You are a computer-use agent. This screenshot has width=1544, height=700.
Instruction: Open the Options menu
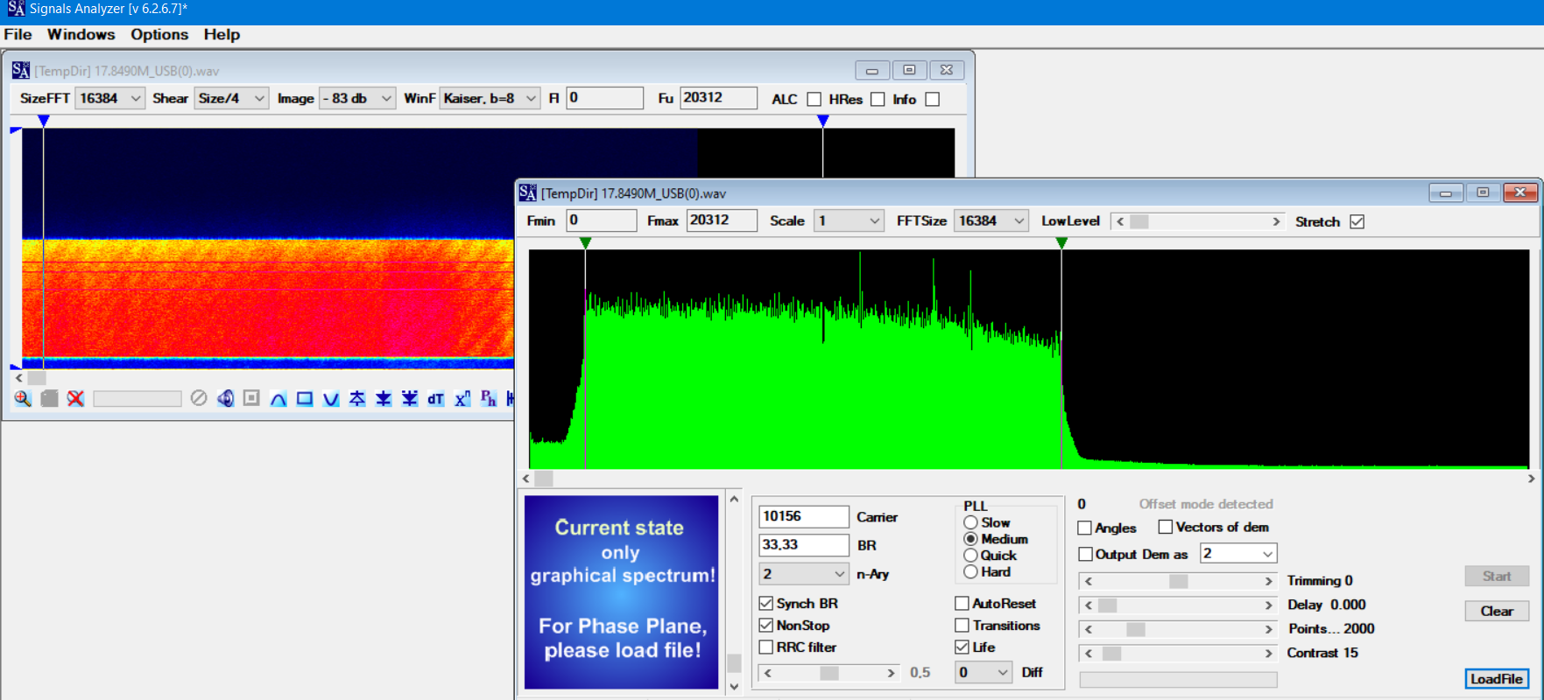click(x=159, y=35)
